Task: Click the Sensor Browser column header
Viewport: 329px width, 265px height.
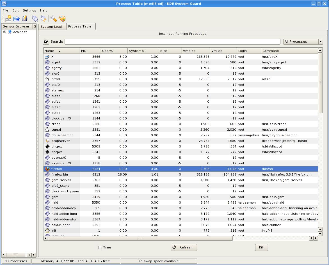Action: (x=17, y=26)
